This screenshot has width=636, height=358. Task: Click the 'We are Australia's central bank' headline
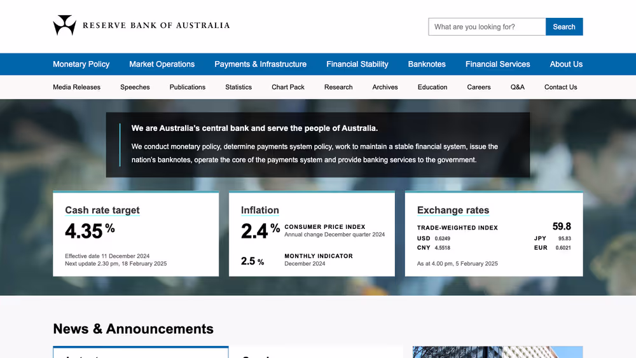point(254,128)
